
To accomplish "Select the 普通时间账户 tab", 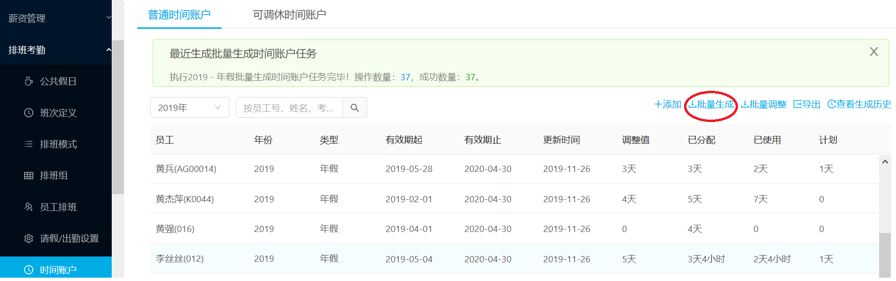I will (179, 15).
